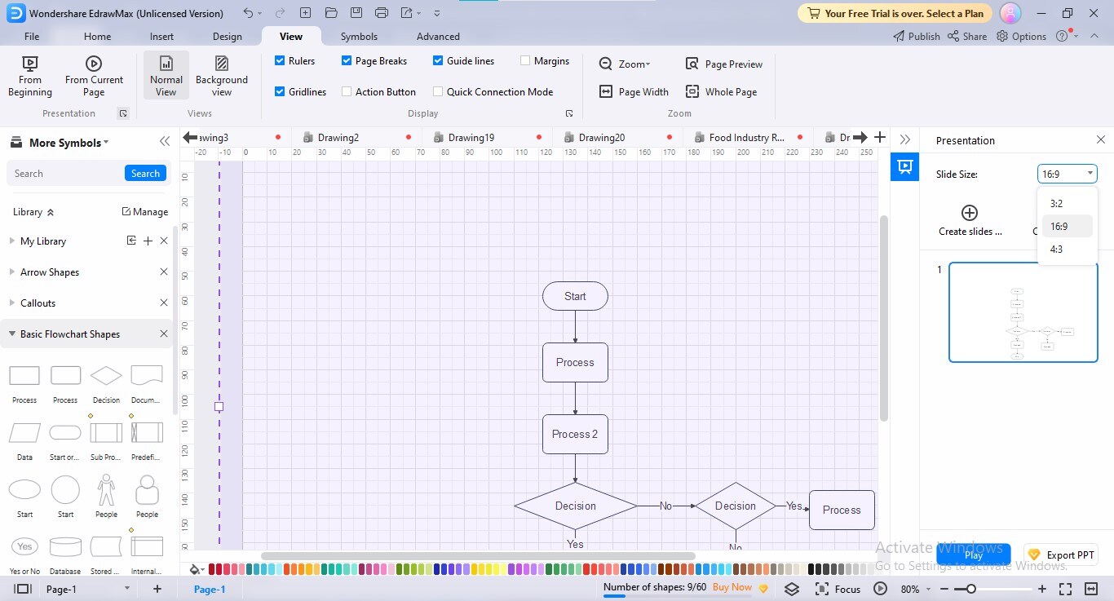This screenshot has height=601, width=1114.
Task: Click the fit-to-page icon in status bar
Action: click(1065, 589)
